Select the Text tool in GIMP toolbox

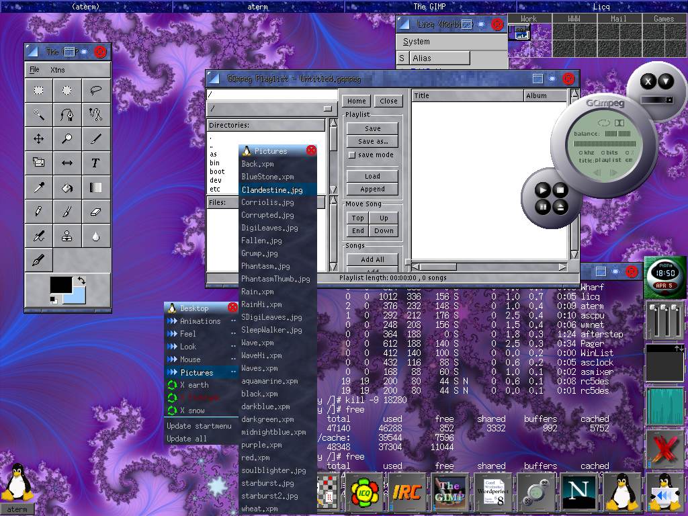click(95, 163)
